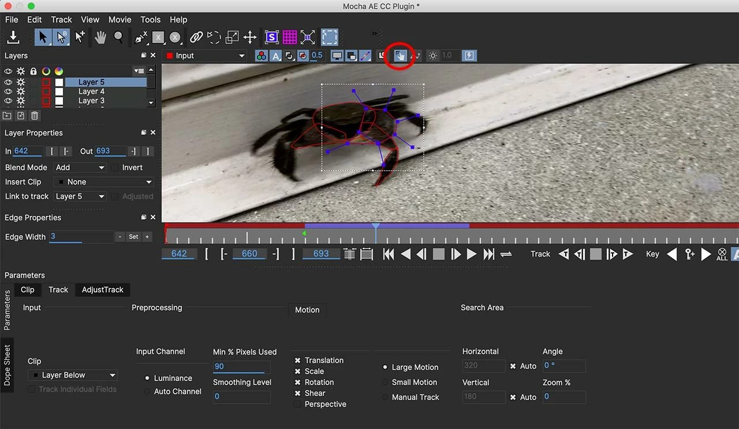Toggle tracking cog for Layer 5

(21, 82)
